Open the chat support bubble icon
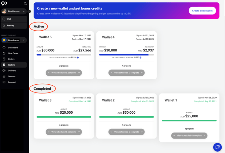Screen dimensions: 225x153 (x=217, y=147)
